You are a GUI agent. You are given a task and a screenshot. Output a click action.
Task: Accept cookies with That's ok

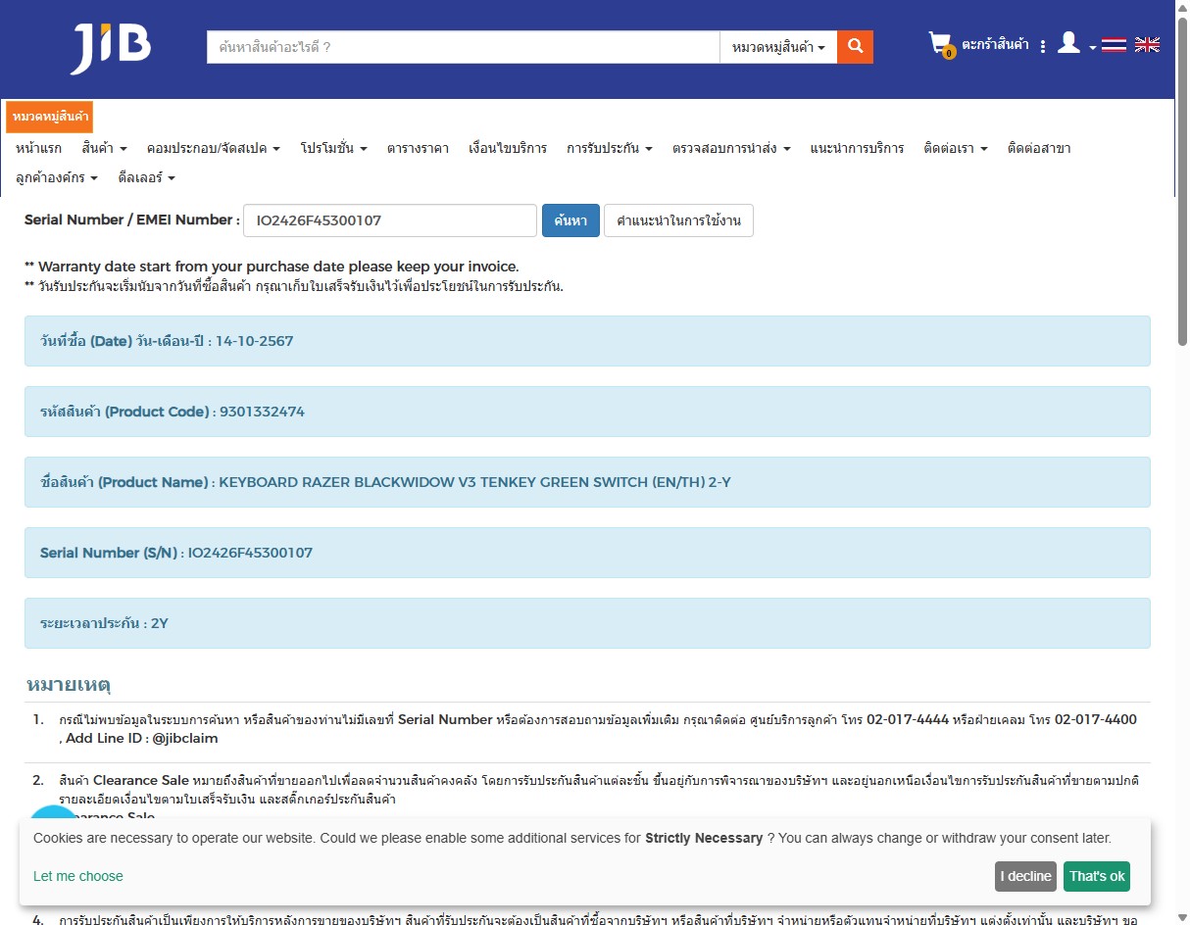pos(1097,876)
